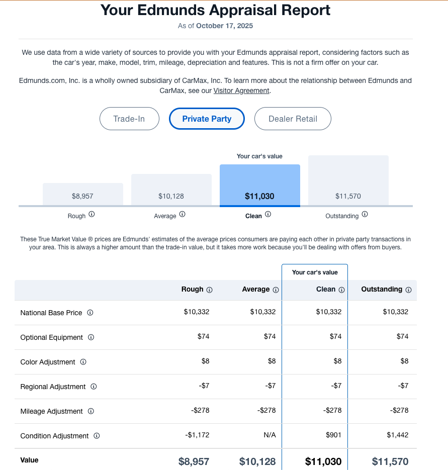448x470 pixels.
Task: Show Condition Adjustment info tooltip
Action: (x=97, y=436)
